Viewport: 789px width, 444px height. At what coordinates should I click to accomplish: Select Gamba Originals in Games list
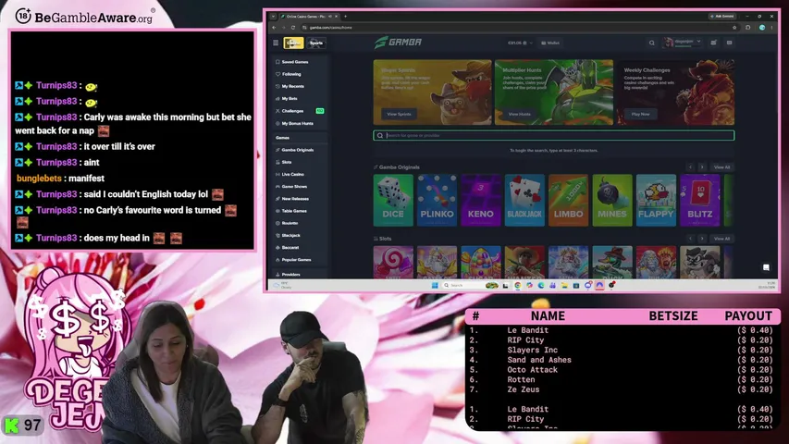[298, 150]
